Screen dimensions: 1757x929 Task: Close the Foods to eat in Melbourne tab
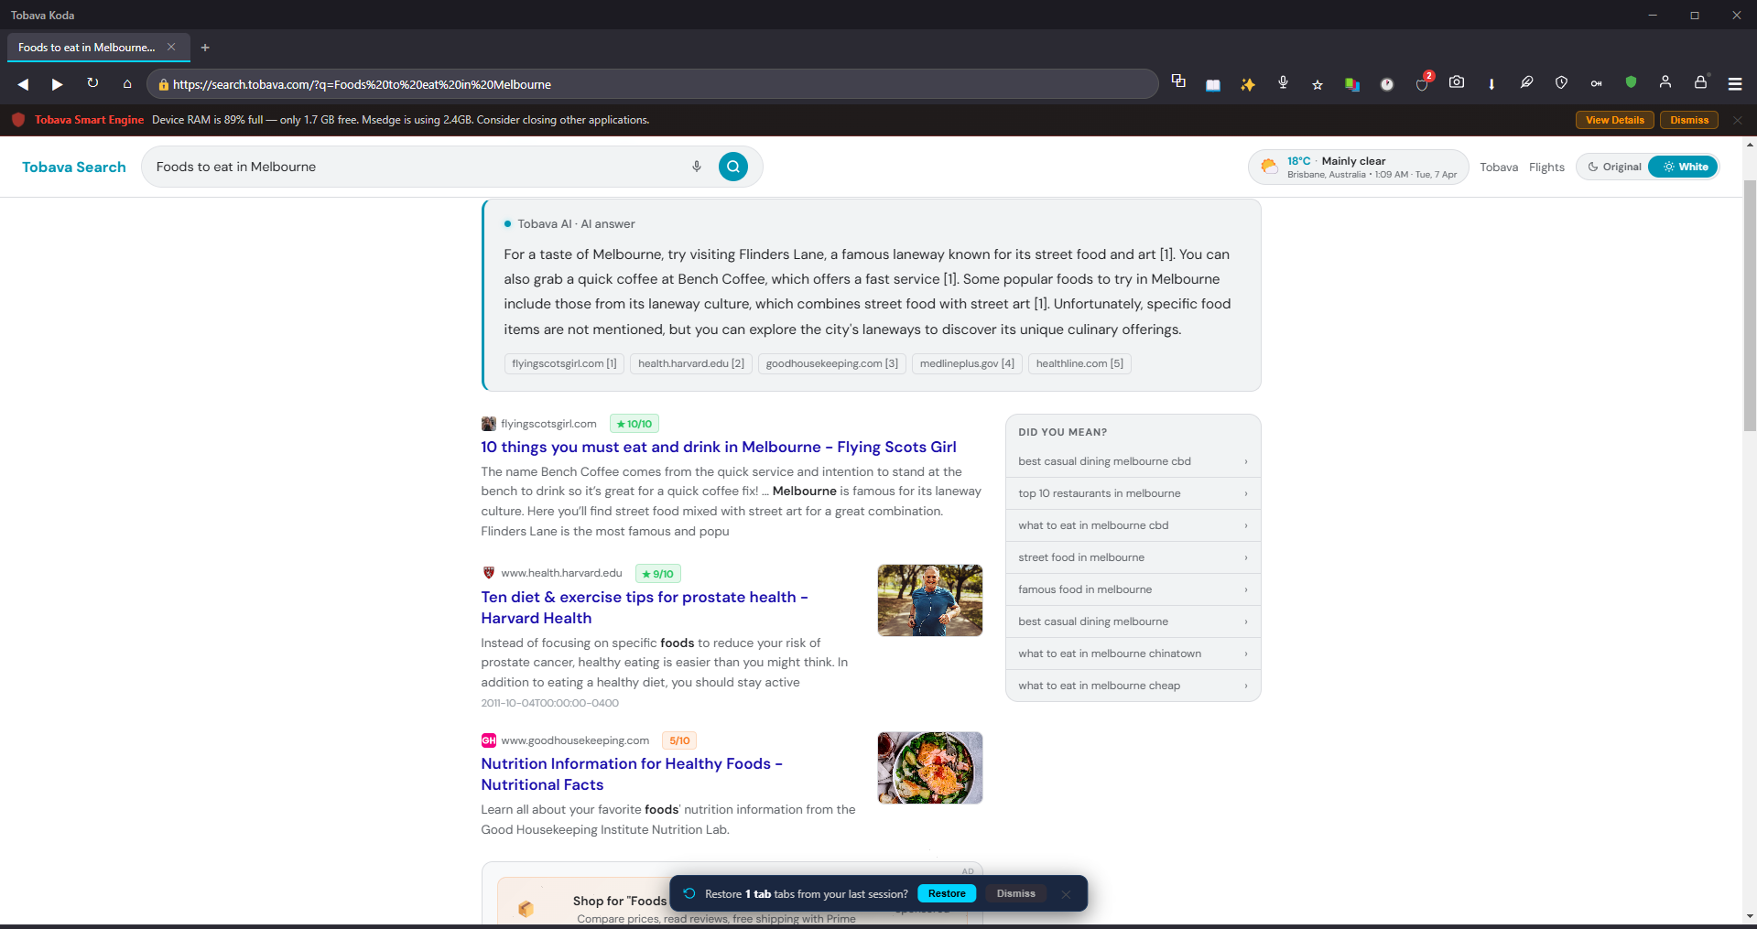[171, 47]
